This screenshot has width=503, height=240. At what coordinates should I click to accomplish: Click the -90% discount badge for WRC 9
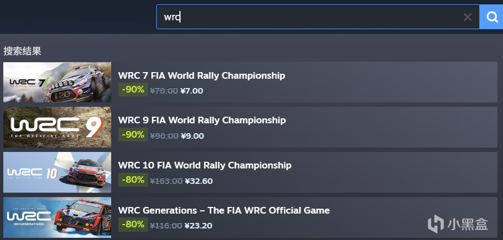[x=133, y=135]
